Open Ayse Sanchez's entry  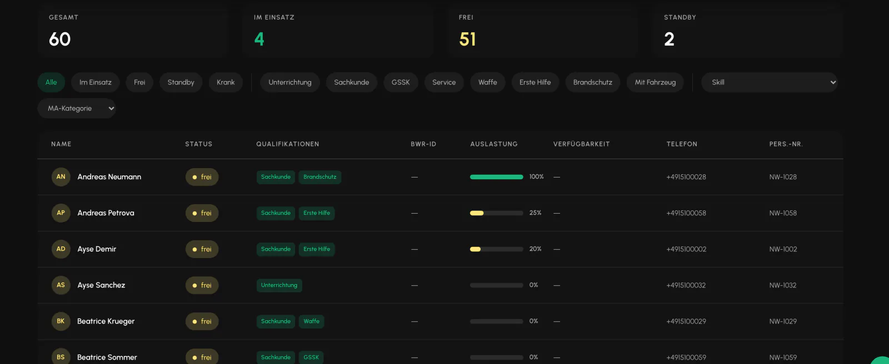[x=102, y=285]
